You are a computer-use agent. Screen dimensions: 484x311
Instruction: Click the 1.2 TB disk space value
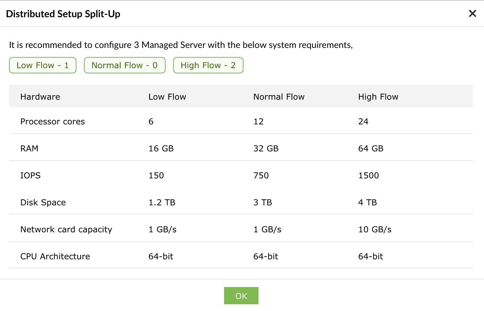tap(161, 202)
